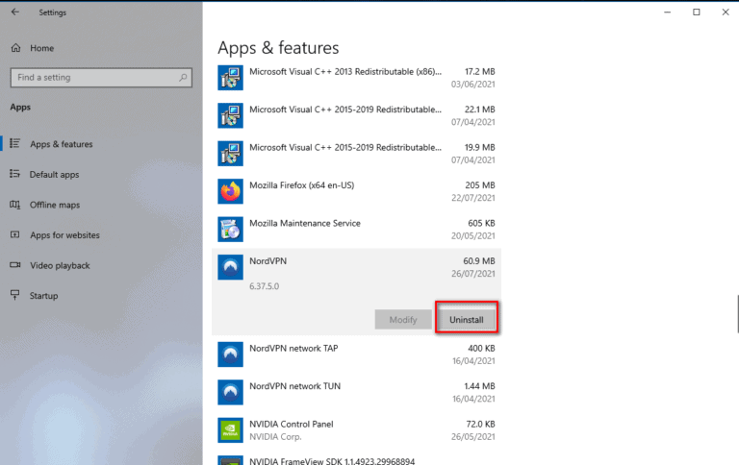Select the NVIDIA Control Panel icon
739x465 pixels.
pyautogui.click(x=230, y=429)
